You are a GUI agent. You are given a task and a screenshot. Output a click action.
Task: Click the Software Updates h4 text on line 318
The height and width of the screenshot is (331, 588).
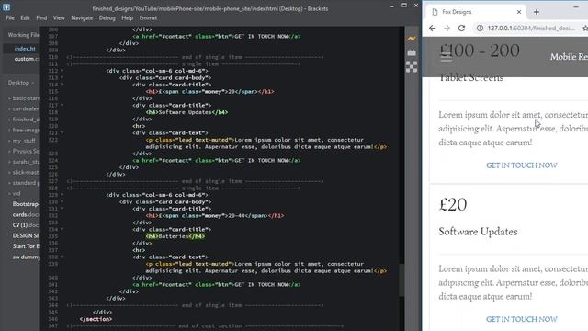coord(185,112)
